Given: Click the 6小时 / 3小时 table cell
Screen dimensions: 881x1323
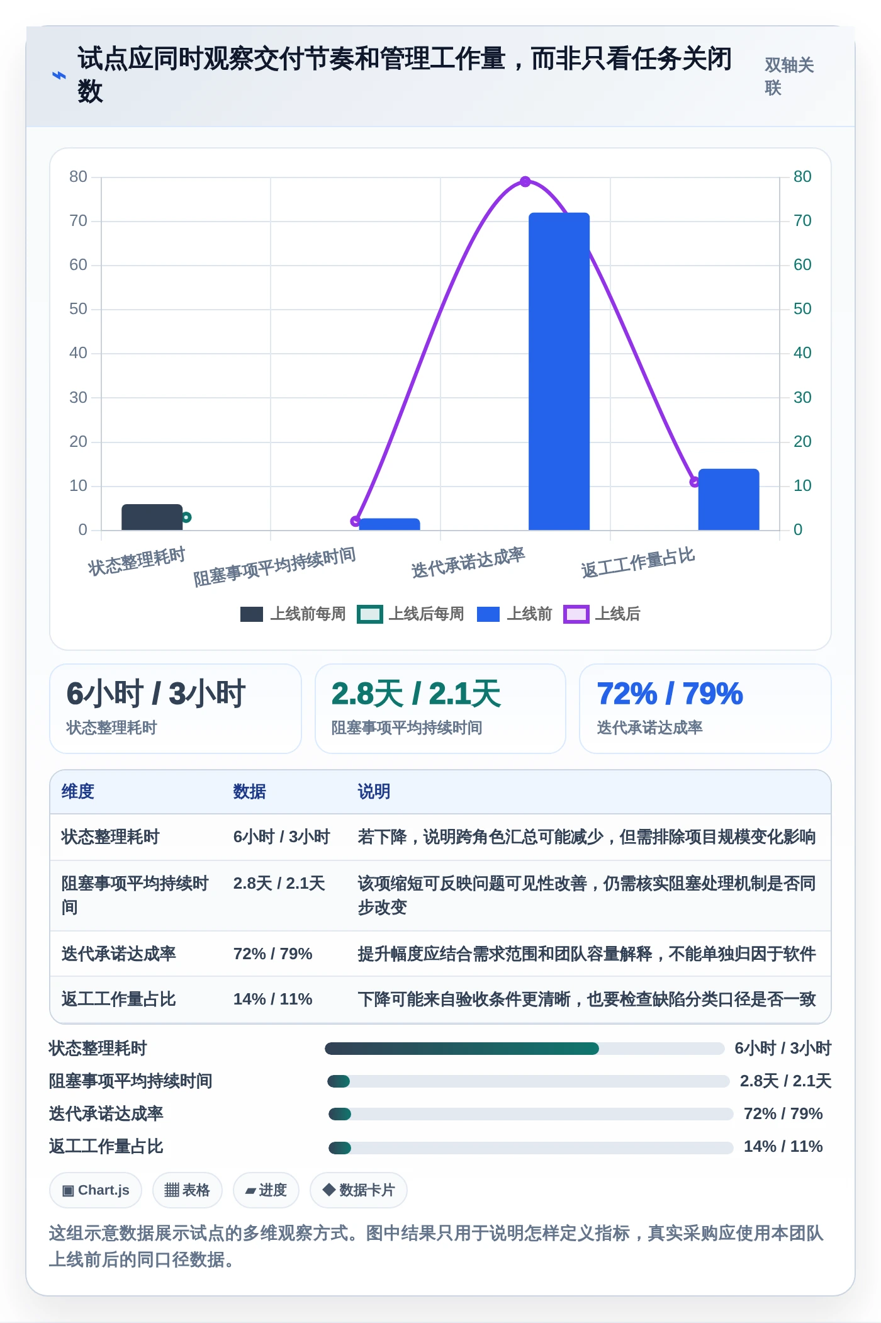Looking at the screenshot, I should point(281,837).
